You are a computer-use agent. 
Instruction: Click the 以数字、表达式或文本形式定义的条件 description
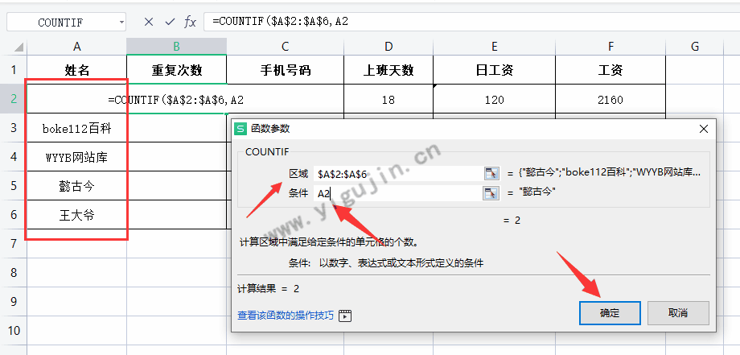pos(401,263)
